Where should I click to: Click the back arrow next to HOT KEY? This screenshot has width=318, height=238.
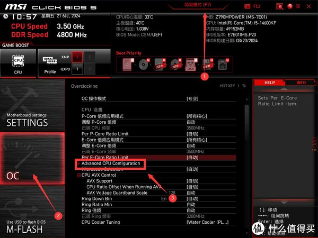244,86
